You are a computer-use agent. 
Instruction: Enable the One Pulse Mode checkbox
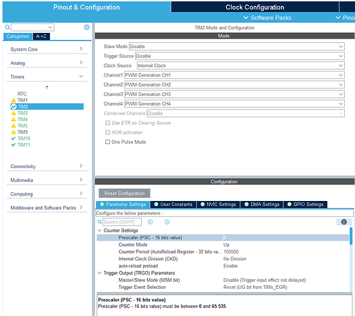tap(108, 142)
